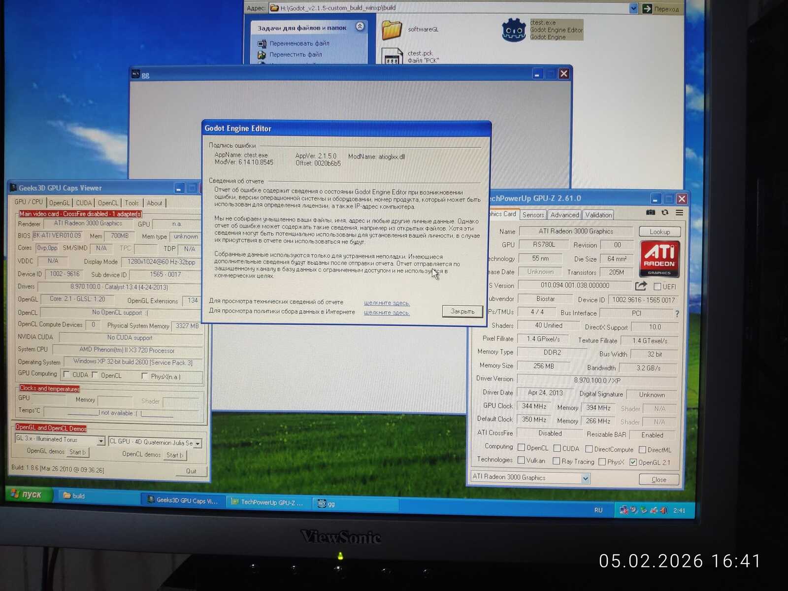Open the About tab in GPU Caps Viewer

(x=154, y=203)
